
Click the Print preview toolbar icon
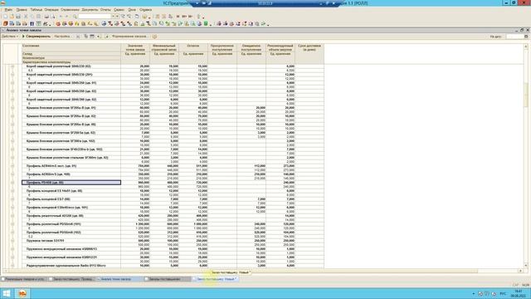pyautogui.click(x=53, y=17)
